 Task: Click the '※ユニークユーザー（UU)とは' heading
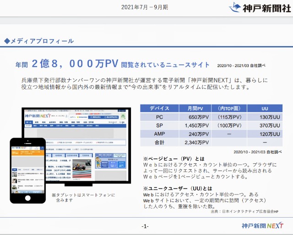click(178, 188)
